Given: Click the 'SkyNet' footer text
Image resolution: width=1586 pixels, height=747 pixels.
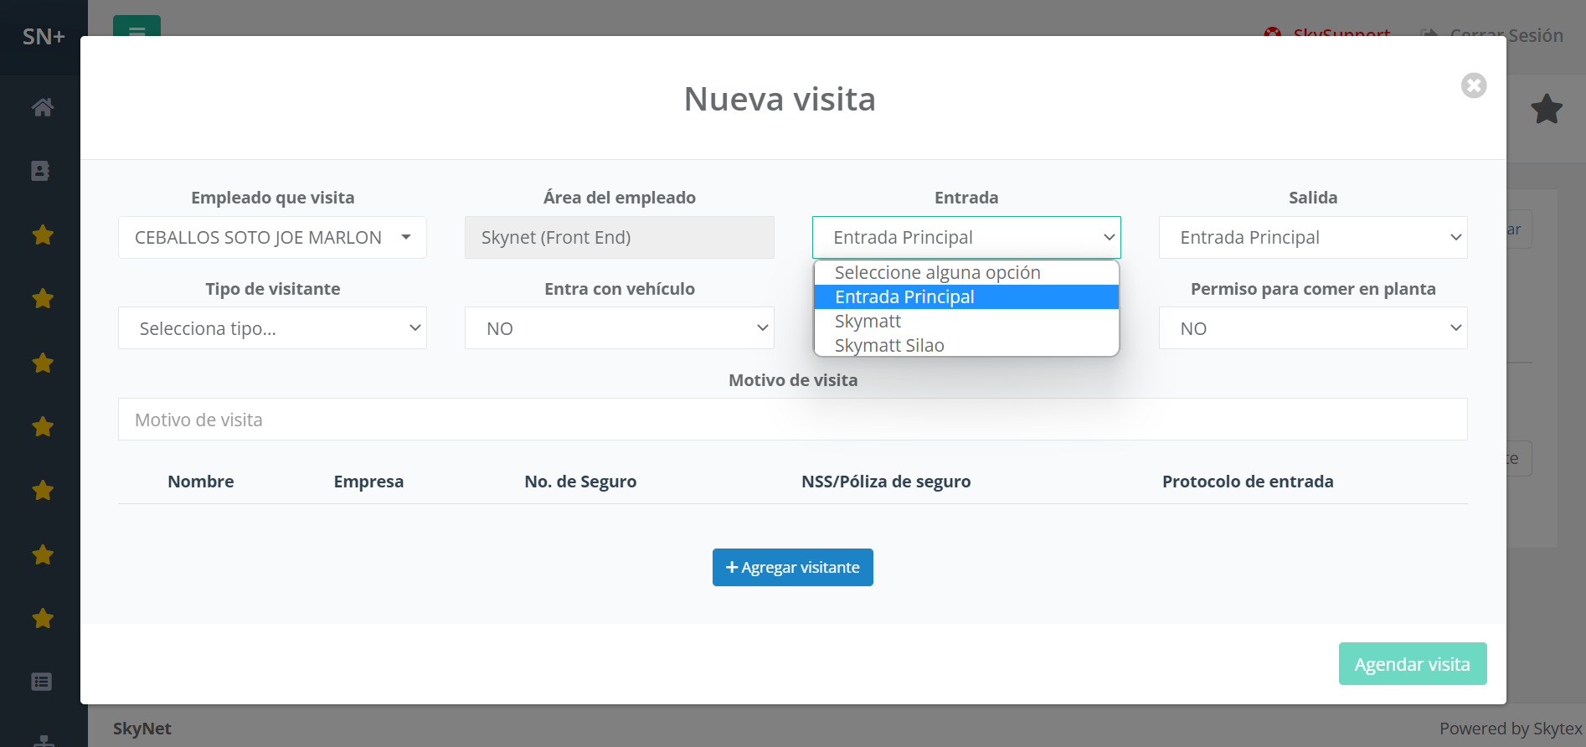Looking at the screenshot, I should pos(142,729).
